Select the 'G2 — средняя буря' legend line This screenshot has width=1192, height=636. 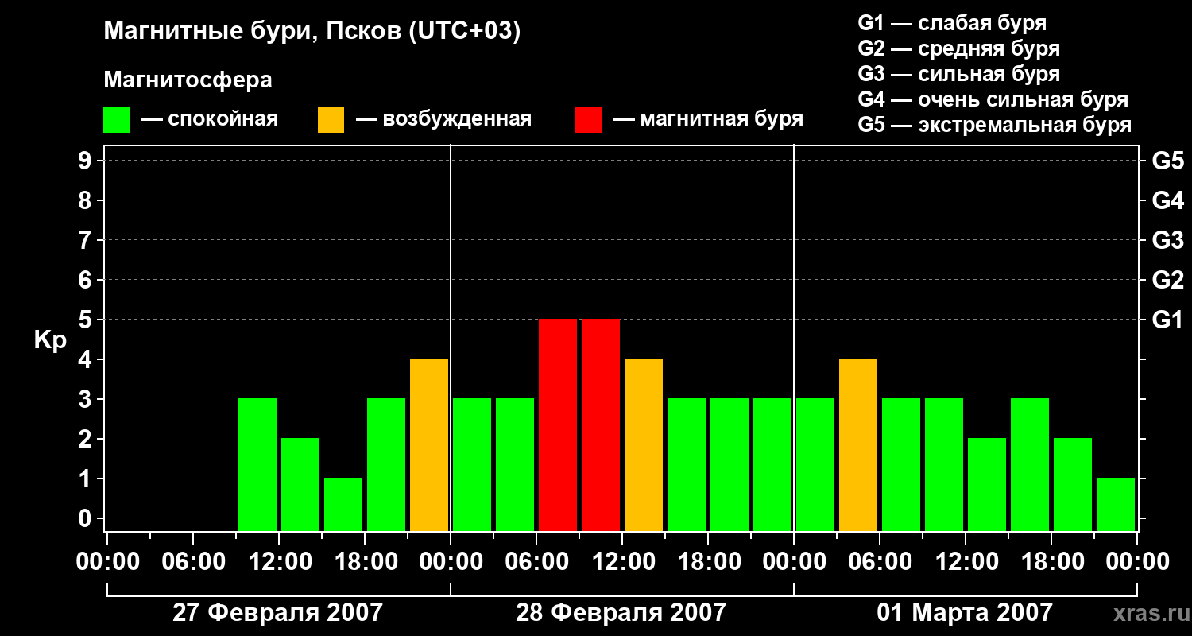click(x=959, y=48)
